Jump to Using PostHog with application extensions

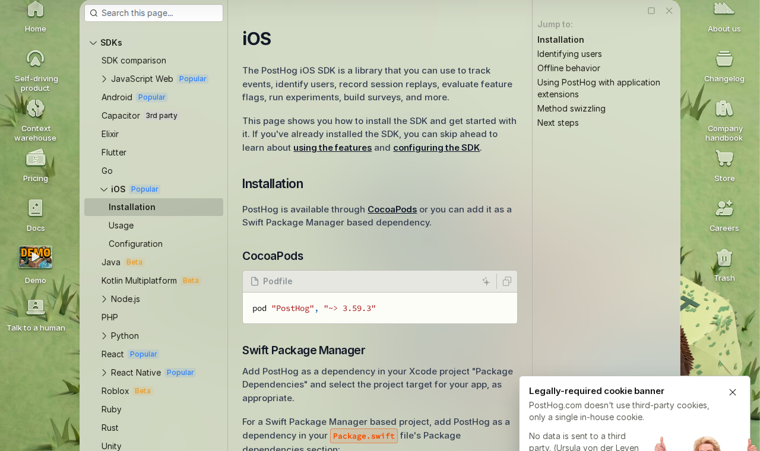[x=598, y=88]
